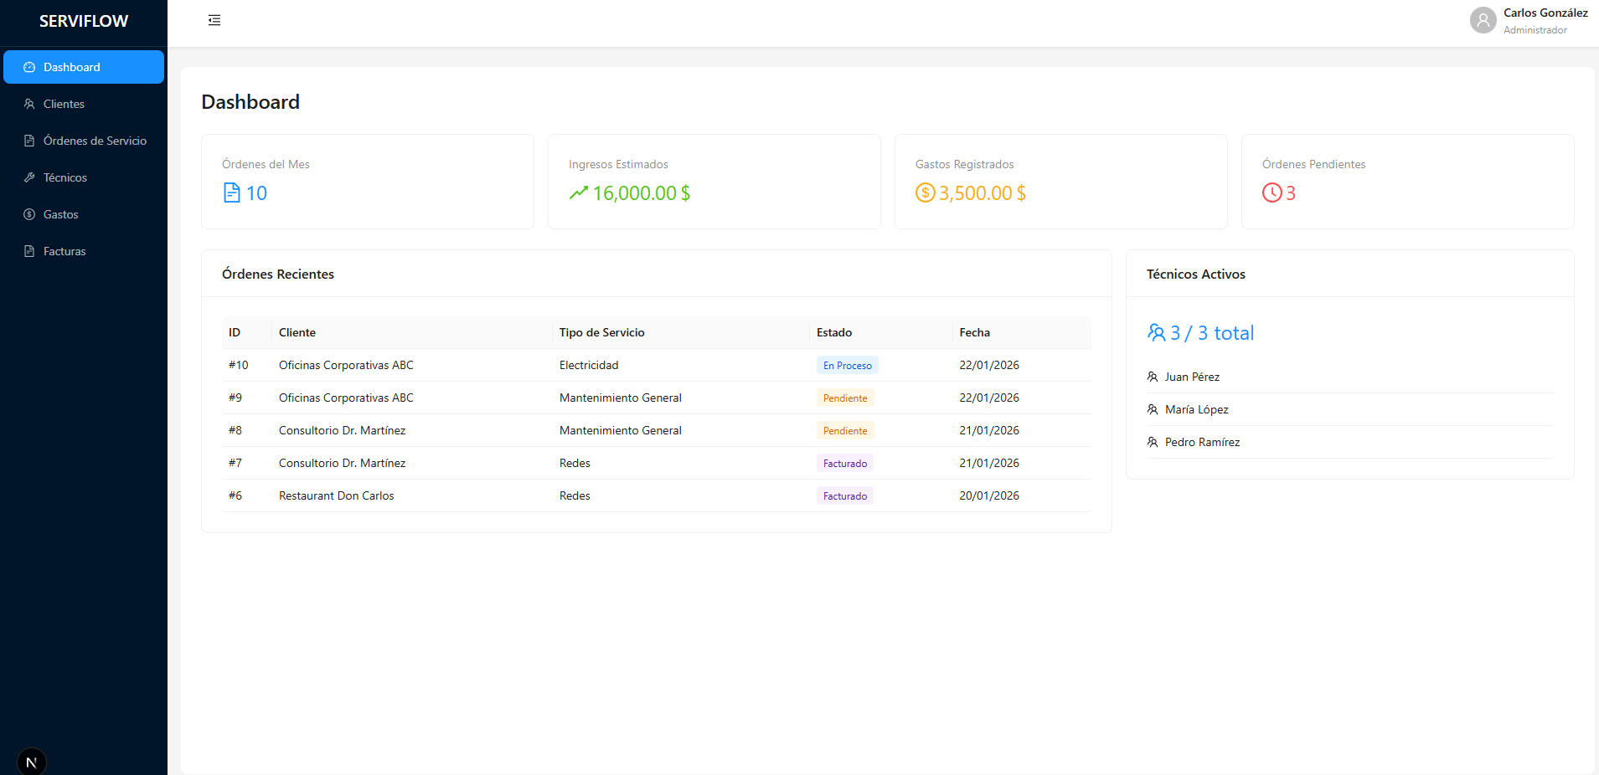This screenshot has width=1599, height=775.
Task: Click the clock icon on Órdenes Pendientes card
Action: [1271, 192]
